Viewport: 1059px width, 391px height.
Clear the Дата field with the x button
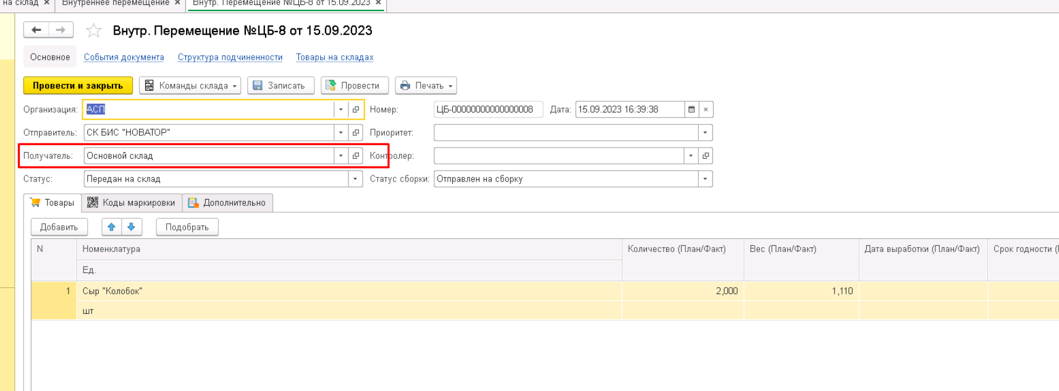tap(706, 109)
